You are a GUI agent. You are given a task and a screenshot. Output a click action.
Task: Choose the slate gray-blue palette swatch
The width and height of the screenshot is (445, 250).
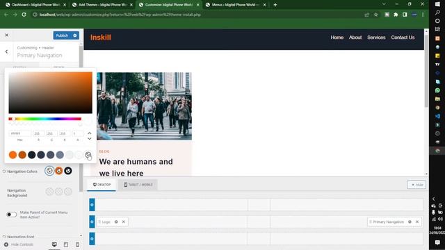tap(60, 155)
